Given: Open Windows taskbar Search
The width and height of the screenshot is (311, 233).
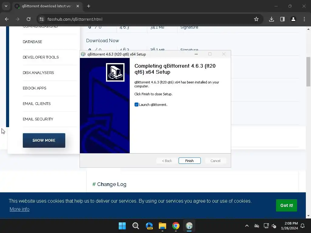Looking at the screenshot, I should (x=136, y=226).
